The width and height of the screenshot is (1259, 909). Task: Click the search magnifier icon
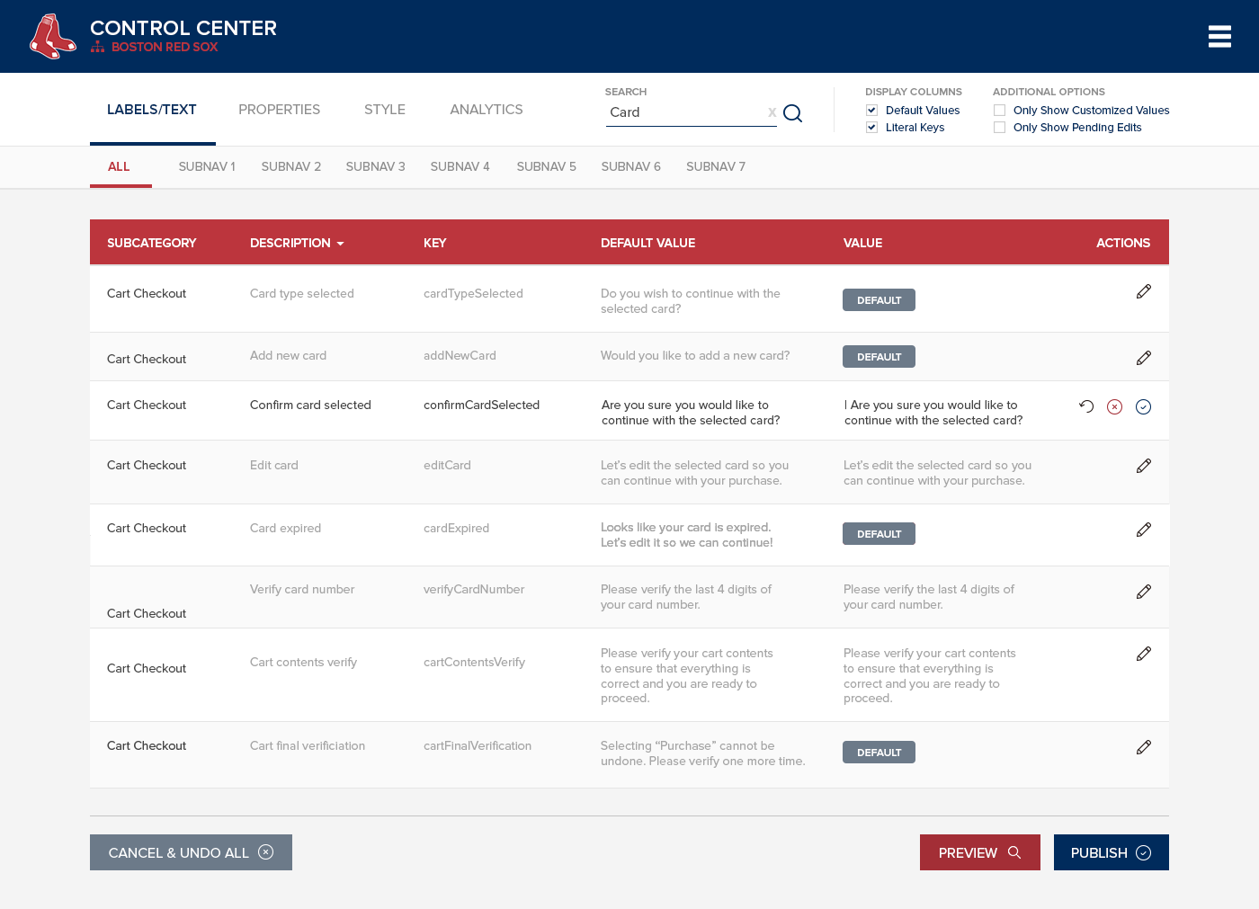tap(792, 113)
